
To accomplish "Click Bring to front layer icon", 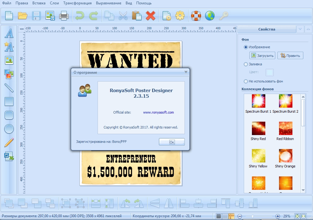I will click(9, 204).
